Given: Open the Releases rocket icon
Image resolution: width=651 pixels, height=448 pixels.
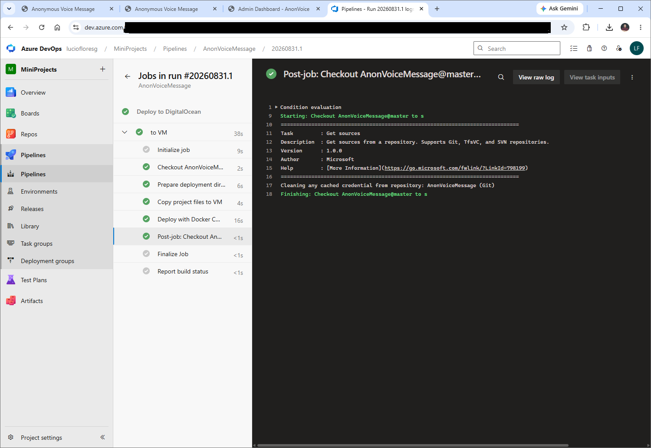Looking at the screenshot, I should click(x=11, y=208).
